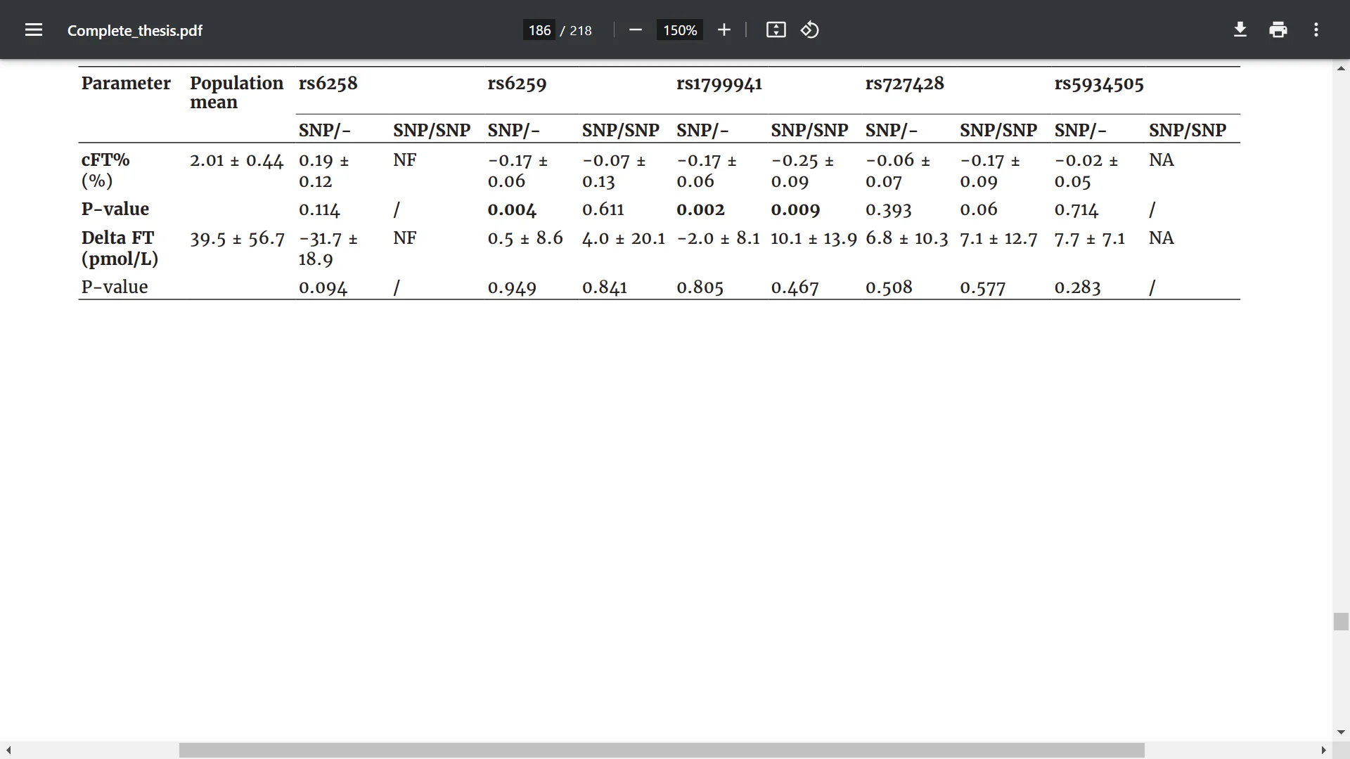1350x759 pixels.
Task: Click the value 0.5 ± 8.6
Action: pyautogui.click(x=525, y=238)
